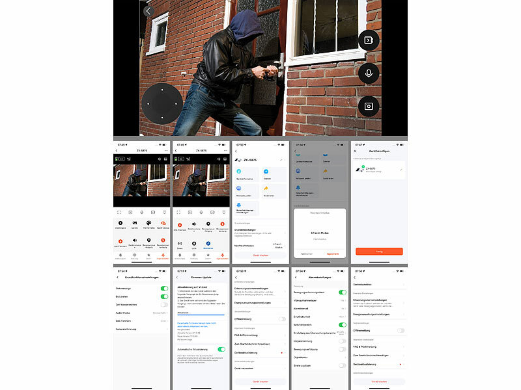521x390 pixels.
Task: Close the Gerät hinzufügen screen
Action: tap(355, 151)
